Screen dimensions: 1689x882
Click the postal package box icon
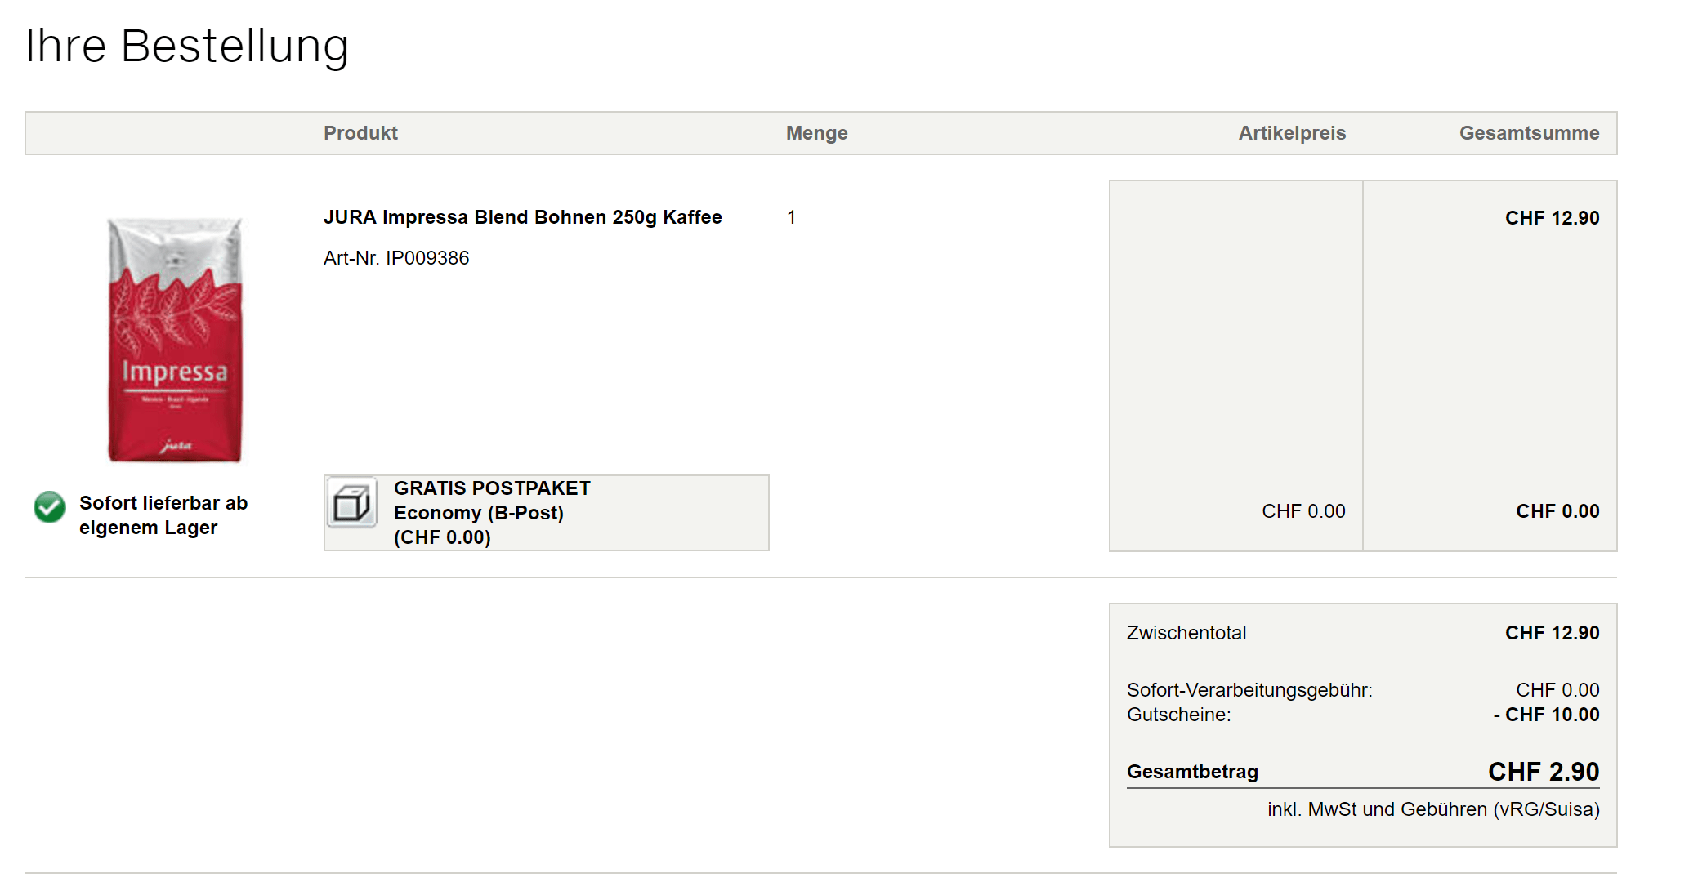[x=352, y=503]
